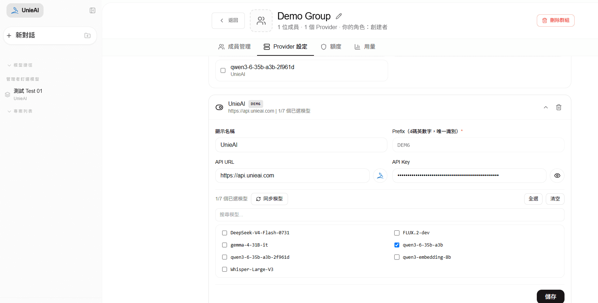Open the 用量 tab
Viewport: 598px width, 303px height.
(365, 47)
